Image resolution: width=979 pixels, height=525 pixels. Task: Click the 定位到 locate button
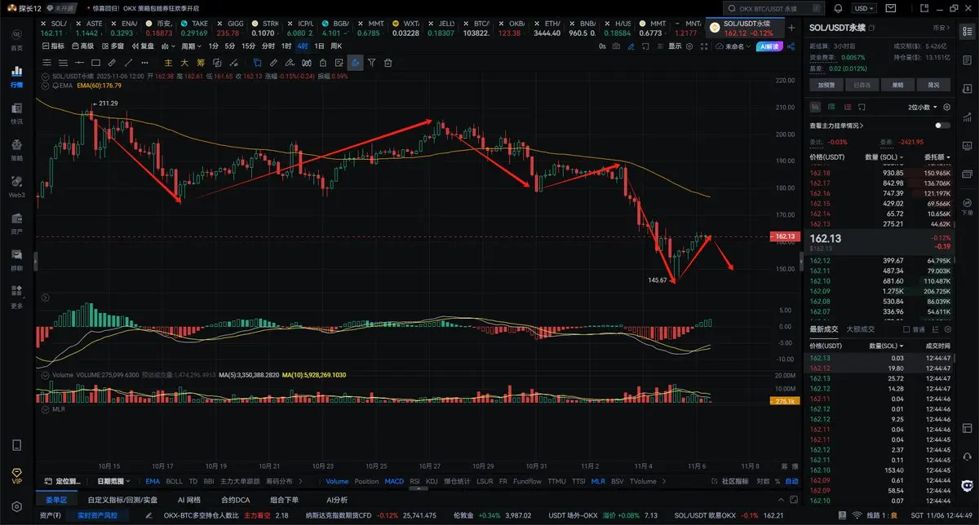(62, 481)
